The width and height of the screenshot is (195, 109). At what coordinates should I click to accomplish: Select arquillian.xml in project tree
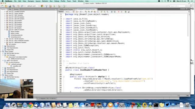click(x=17, y=66)
